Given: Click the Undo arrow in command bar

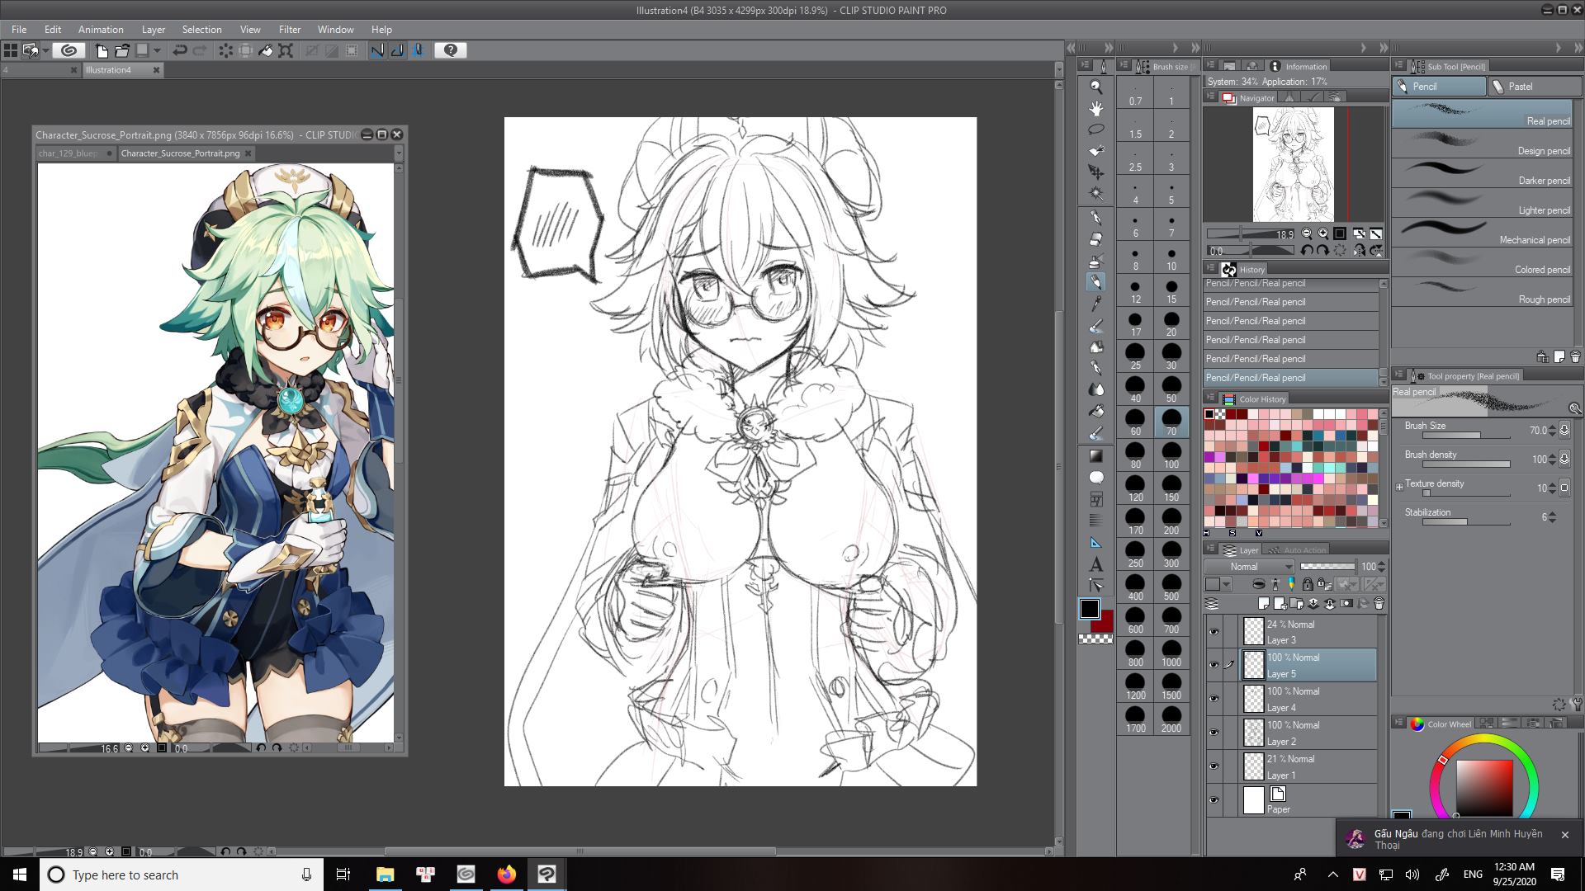Looking at the screenshot, I should [179, 50].
